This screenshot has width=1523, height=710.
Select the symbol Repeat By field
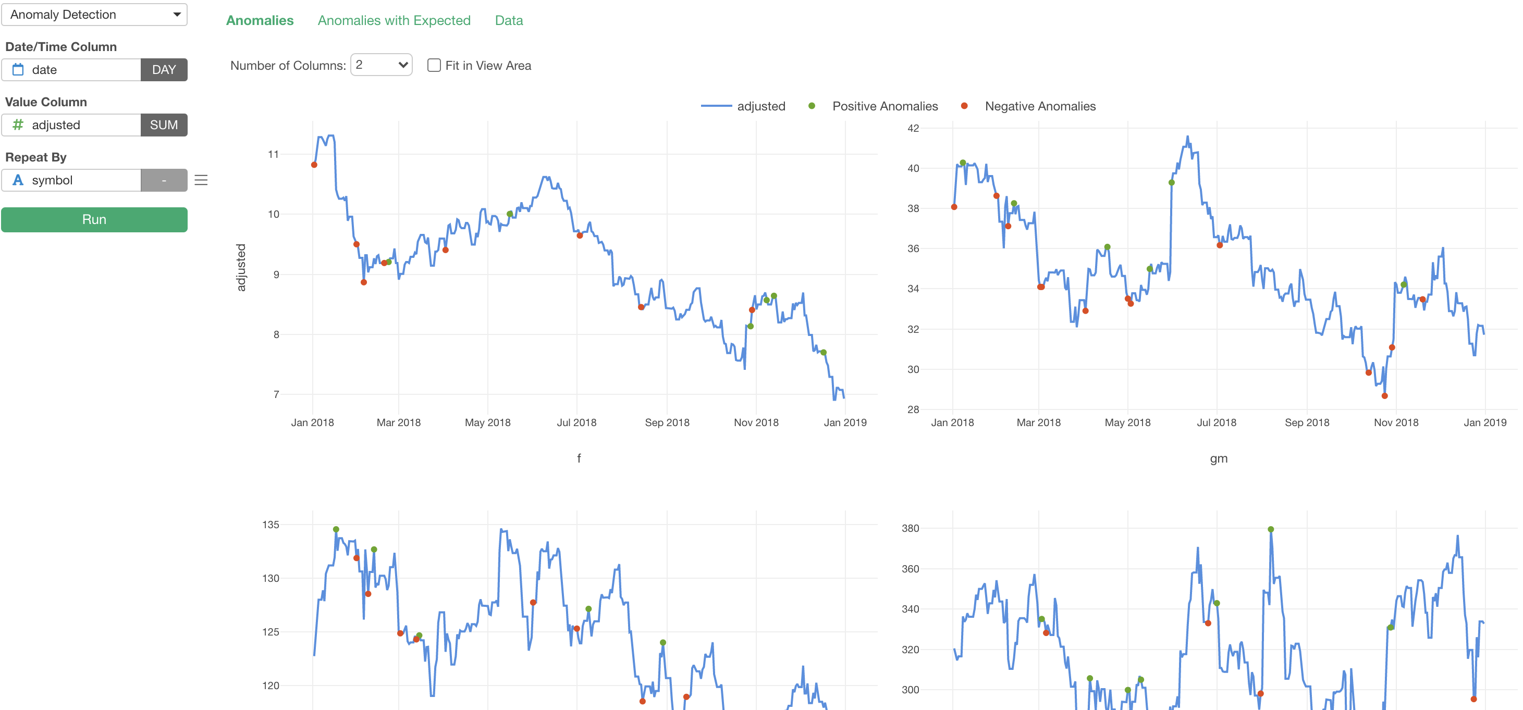pyautogui.click(x=71, y=180)
